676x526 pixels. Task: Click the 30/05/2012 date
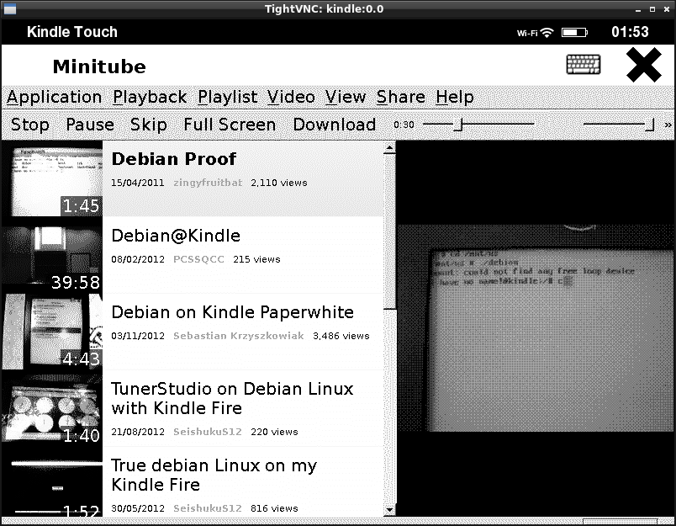[x=138, y=508]
